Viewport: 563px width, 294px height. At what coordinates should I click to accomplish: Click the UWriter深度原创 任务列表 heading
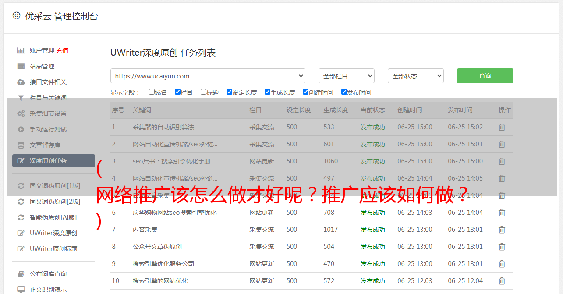coord(163,53)
